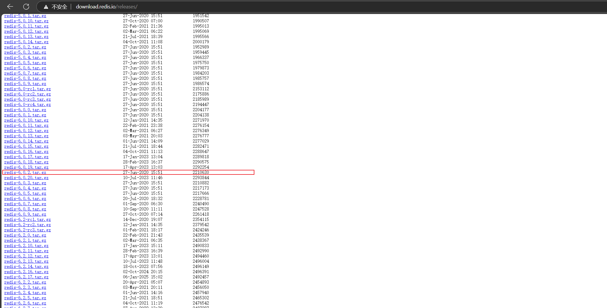Reload the page with refresh icon

(26, 6)
